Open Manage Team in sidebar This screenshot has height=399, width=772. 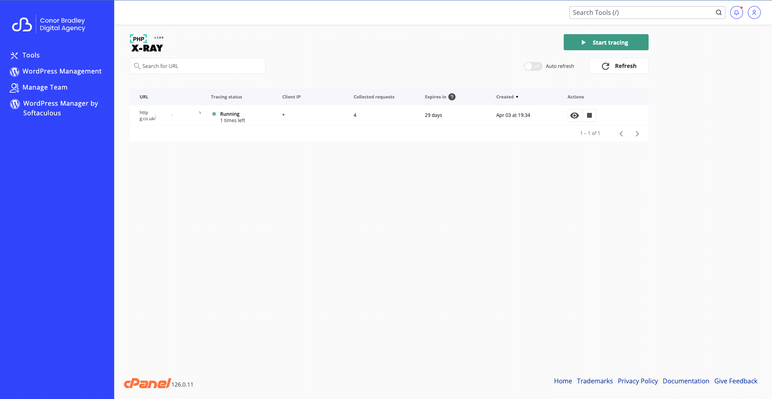[x=39, y=87]
